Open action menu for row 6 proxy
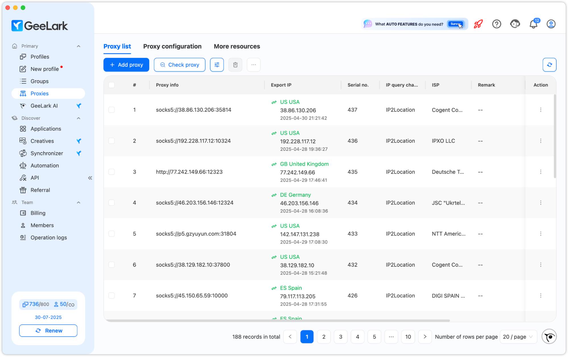This screenshot has width=568, height=357. (x=540, y=265)
